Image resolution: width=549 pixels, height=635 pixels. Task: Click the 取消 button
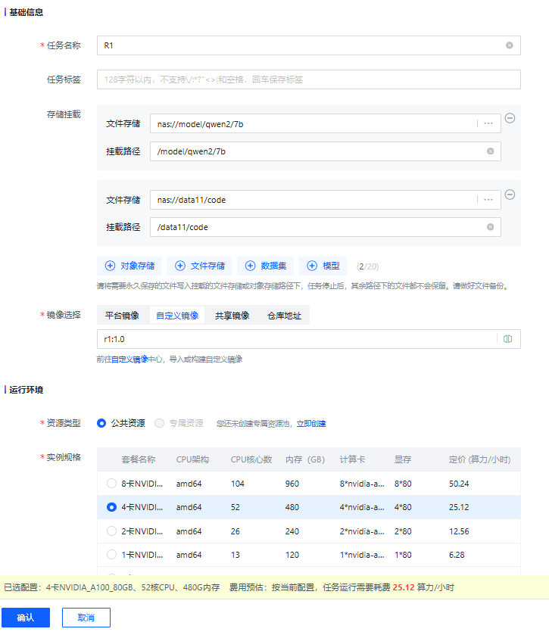86,618
